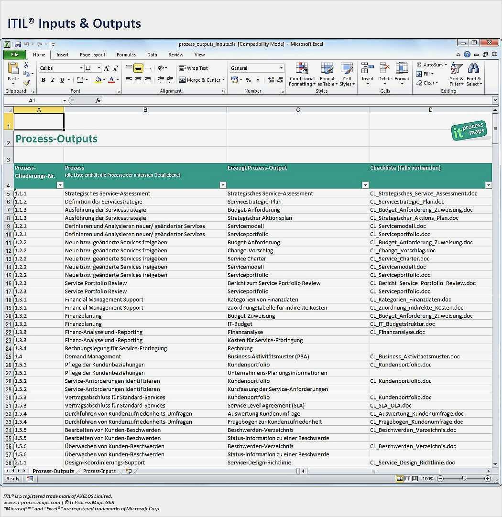Click the Comma Style icon
Screen dimensions: 502x517
click(x=258, y=80)
